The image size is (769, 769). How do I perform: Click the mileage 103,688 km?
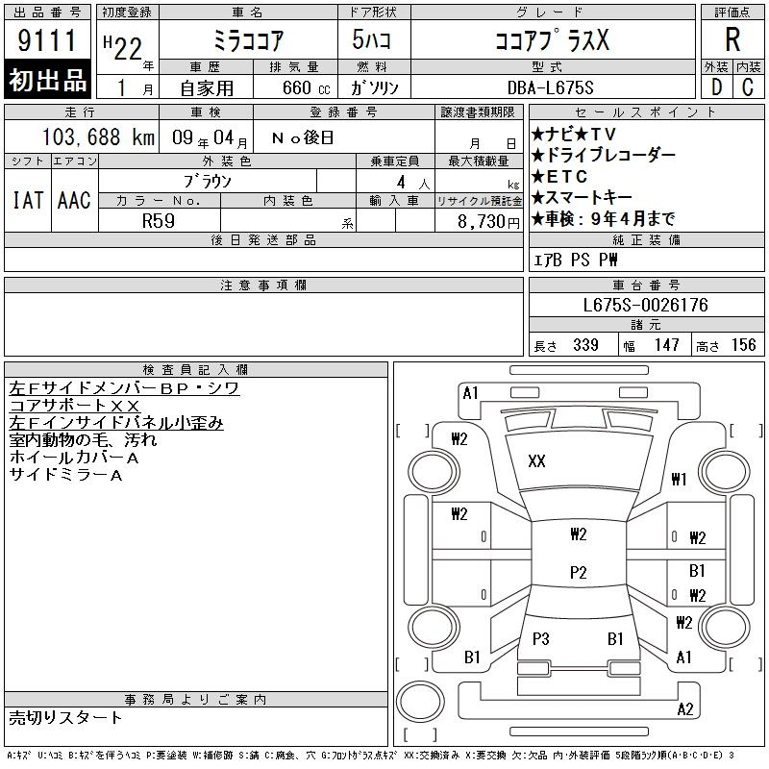pyautogui.click(x=99, y=136)
